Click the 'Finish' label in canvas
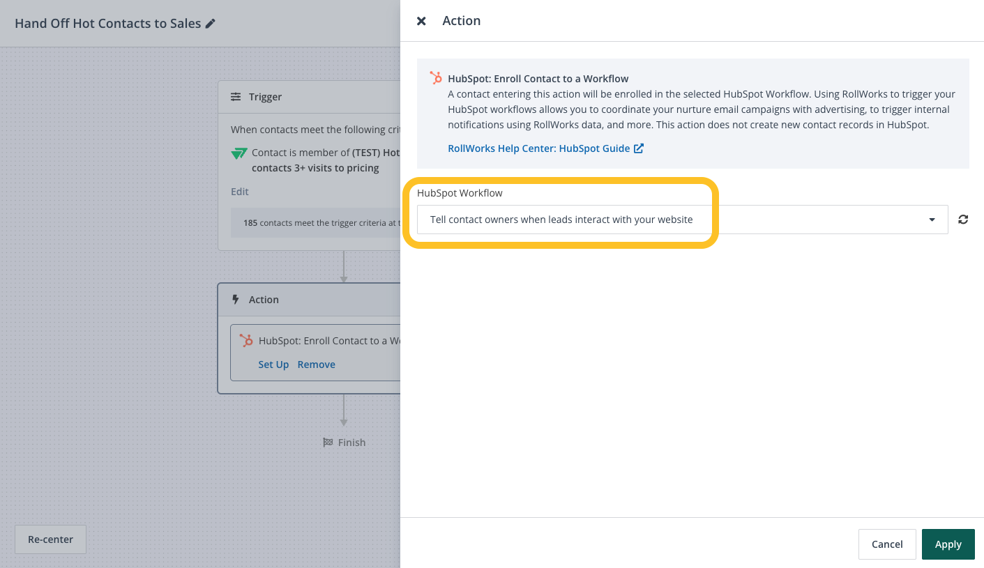Image resolution: width=984 pixels, height=568 pixels. (x=351, y=443)
